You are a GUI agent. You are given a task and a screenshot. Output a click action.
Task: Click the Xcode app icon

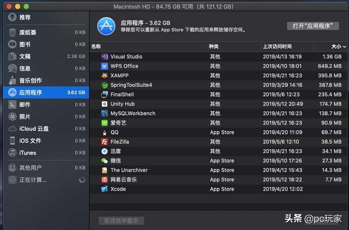coord(105,189)
